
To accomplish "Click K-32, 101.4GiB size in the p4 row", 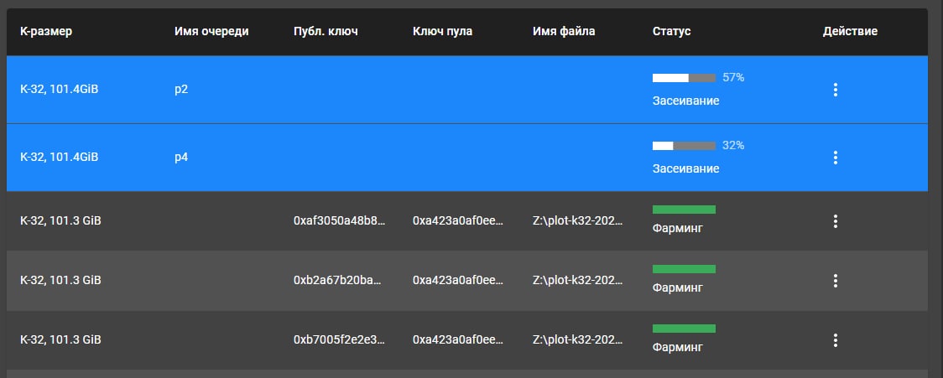I will pos(59,158).
